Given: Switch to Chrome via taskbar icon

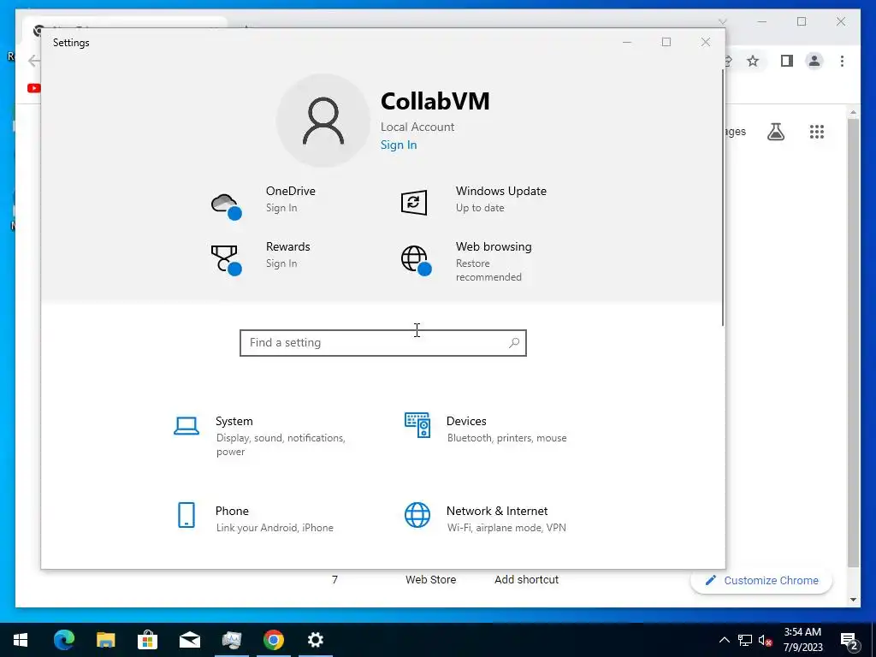Looking at the screenshot, I should (273, 640).
